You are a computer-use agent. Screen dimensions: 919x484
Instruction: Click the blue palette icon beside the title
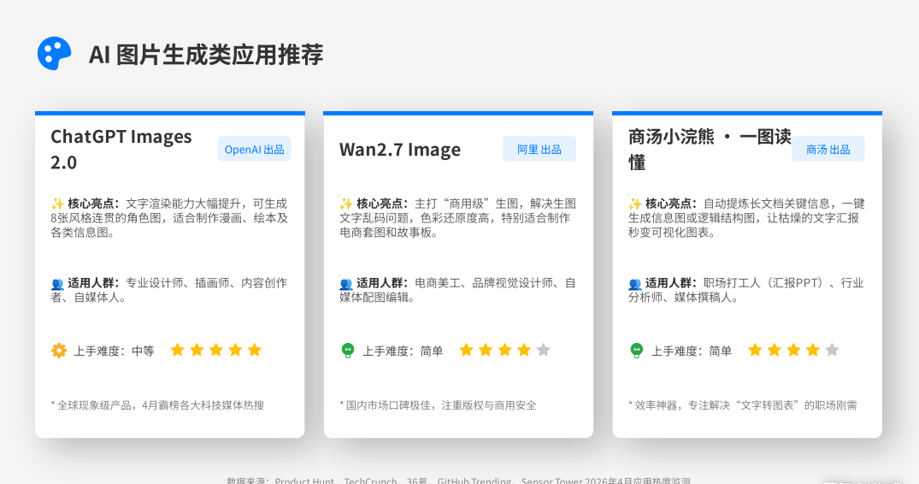pos(54,54)
